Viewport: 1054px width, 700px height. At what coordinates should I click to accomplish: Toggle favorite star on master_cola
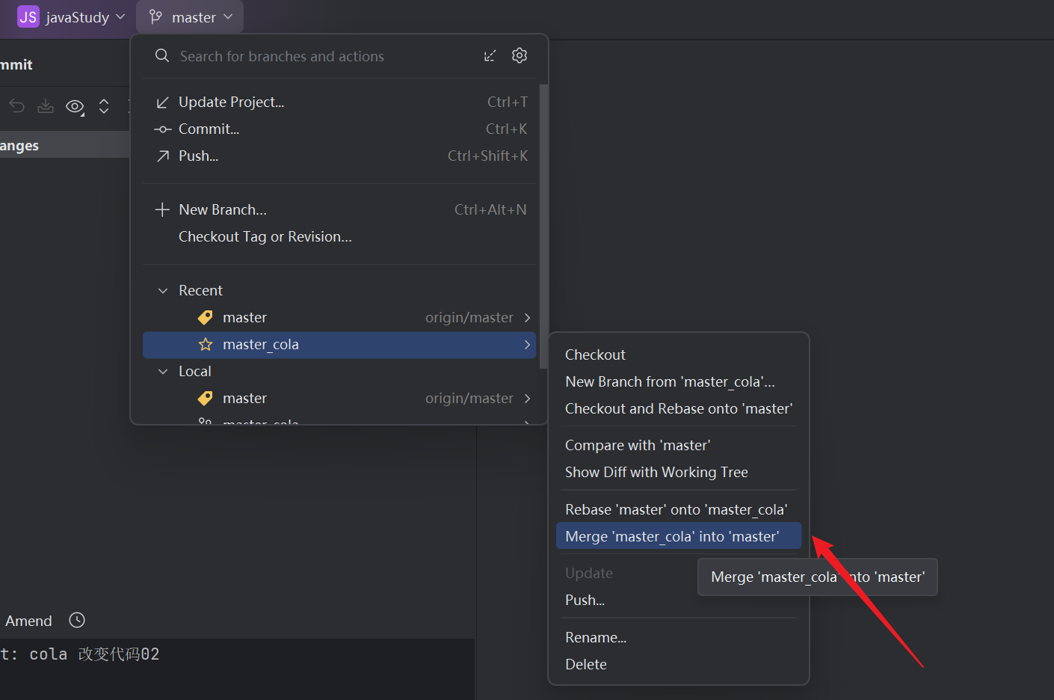[x=206, y=344]
